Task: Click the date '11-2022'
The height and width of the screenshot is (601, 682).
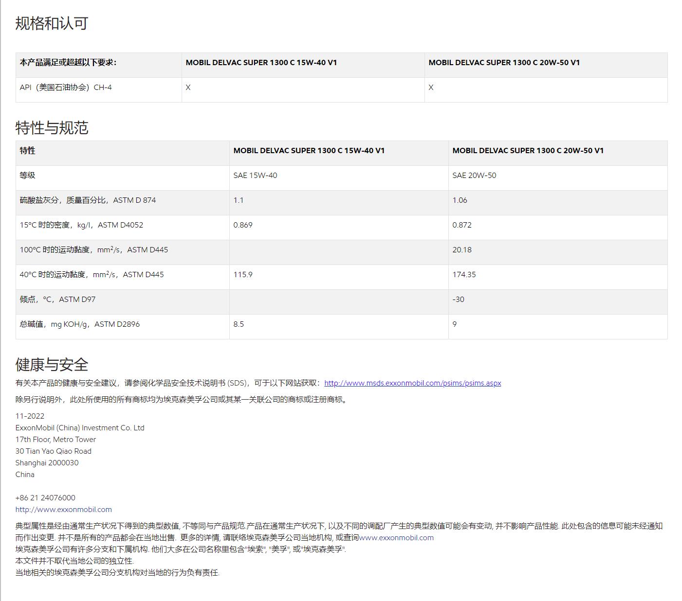Action: point(30,416)
